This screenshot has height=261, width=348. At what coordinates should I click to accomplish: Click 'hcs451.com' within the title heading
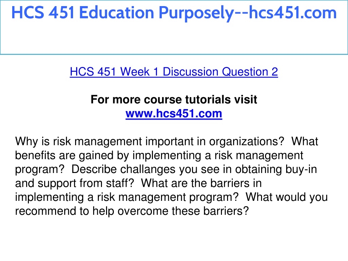click(293, 13)
